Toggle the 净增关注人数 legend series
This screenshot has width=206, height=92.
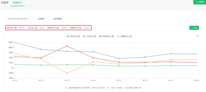124,37
